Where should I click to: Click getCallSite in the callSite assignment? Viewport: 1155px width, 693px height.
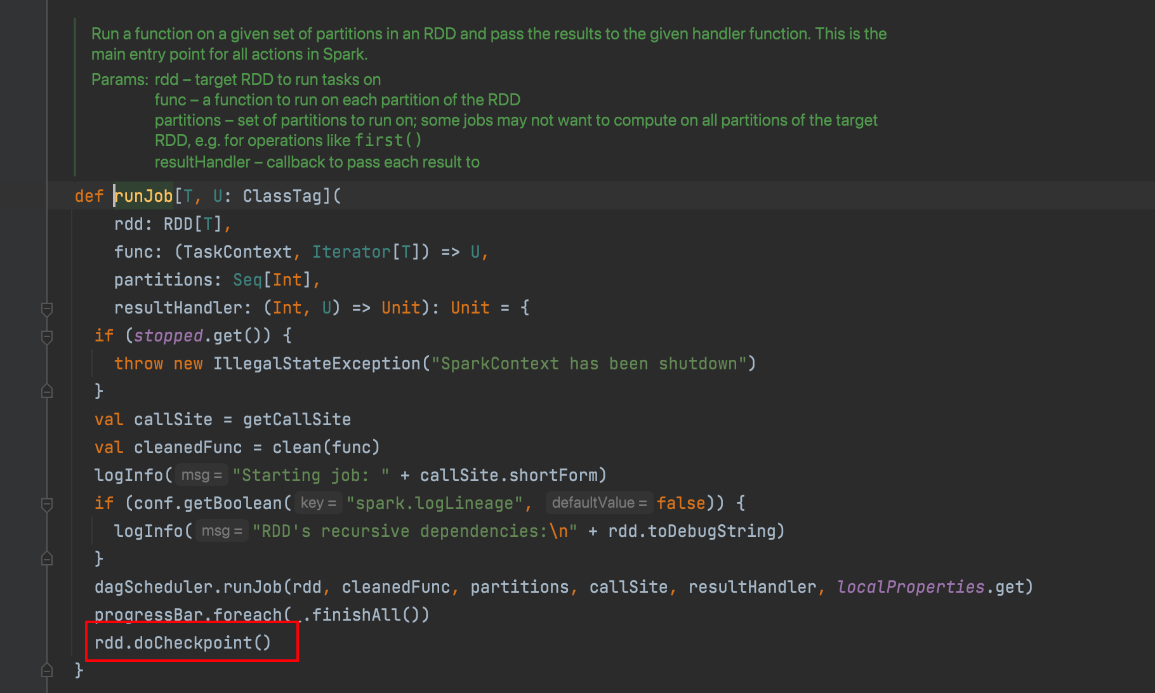(296, 419)
